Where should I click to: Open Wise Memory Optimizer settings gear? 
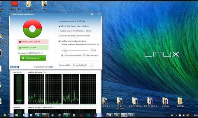tap(92, 14)
